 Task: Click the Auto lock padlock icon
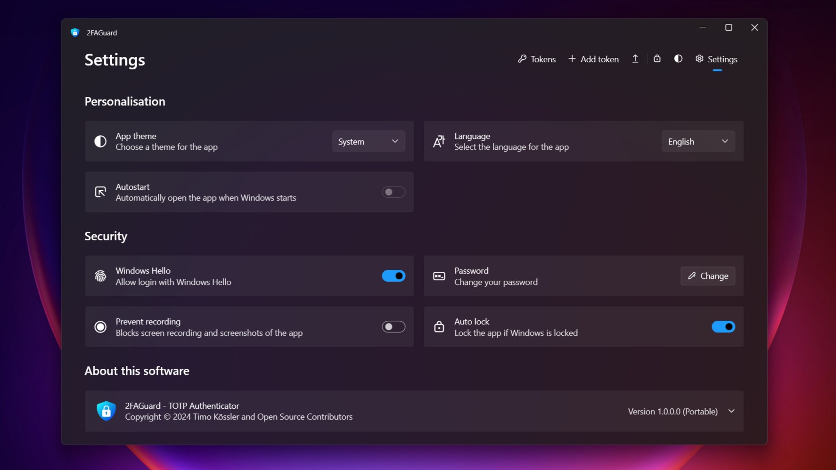pyautogui.click(x=439, y=326)
